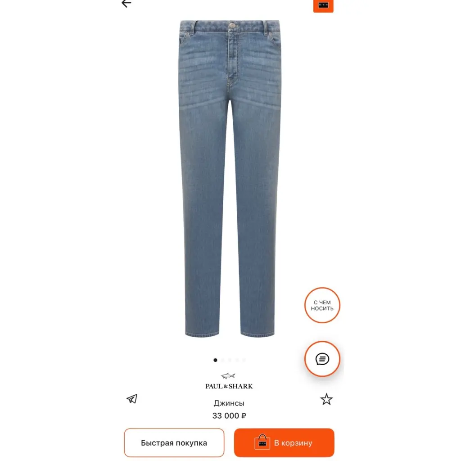Viewport: 461px width, 461px height.
Task: Open the PAUL & SHARK brand link
Action: [229, 386]
